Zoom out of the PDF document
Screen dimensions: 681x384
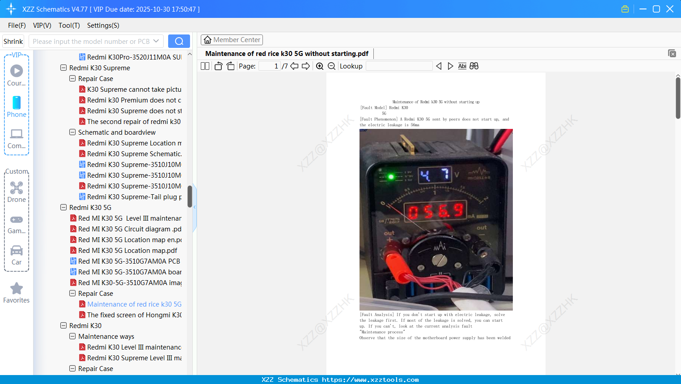(331, 66)
